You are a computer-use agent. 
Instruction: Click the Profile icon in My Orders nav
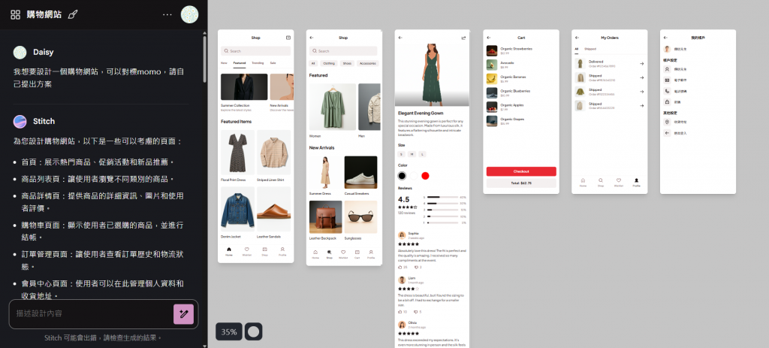[636, 182]
